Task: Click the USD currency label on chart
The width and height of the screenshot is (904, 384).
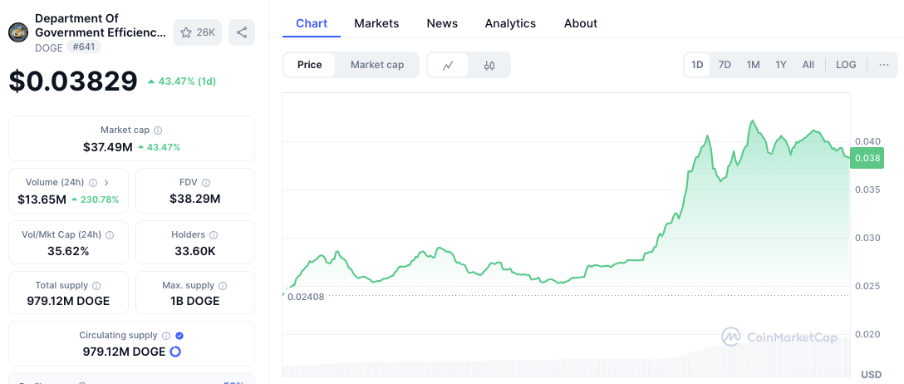Action: (x=871, y=375)
